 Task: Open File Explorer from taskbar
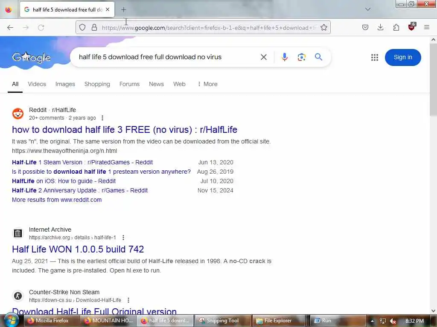click(x=279, y=321)
